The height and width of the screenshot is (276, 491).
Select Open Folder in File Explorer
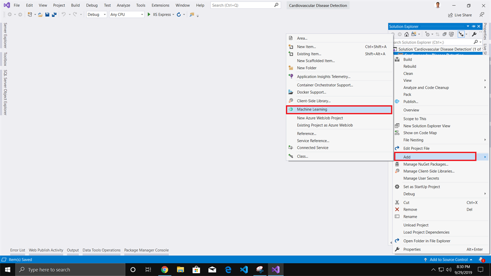[x=441, y=241]
